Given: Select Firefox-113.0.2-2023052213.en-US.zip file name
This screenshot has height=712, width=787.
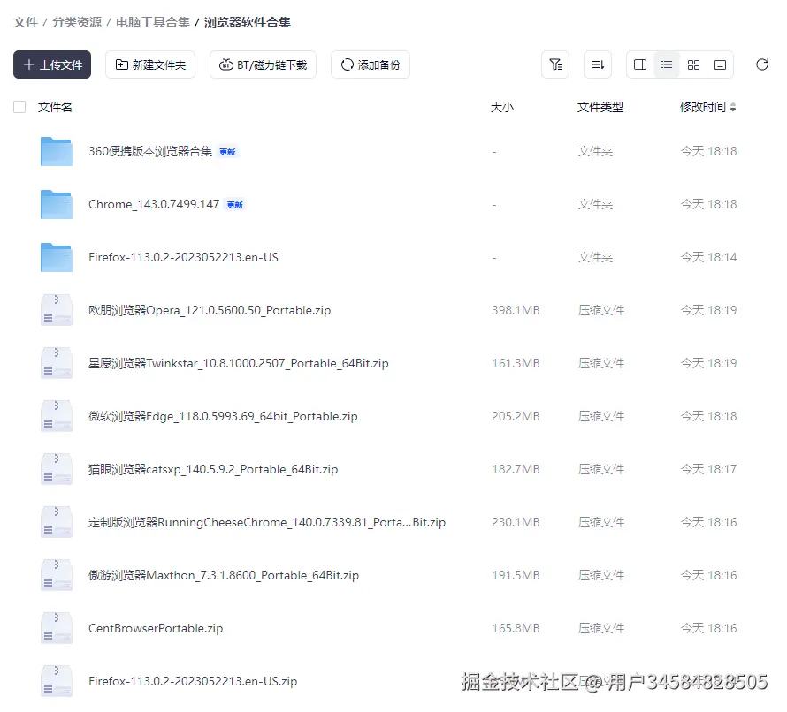Looking at the screenshot, I should (x=193, y=681).
